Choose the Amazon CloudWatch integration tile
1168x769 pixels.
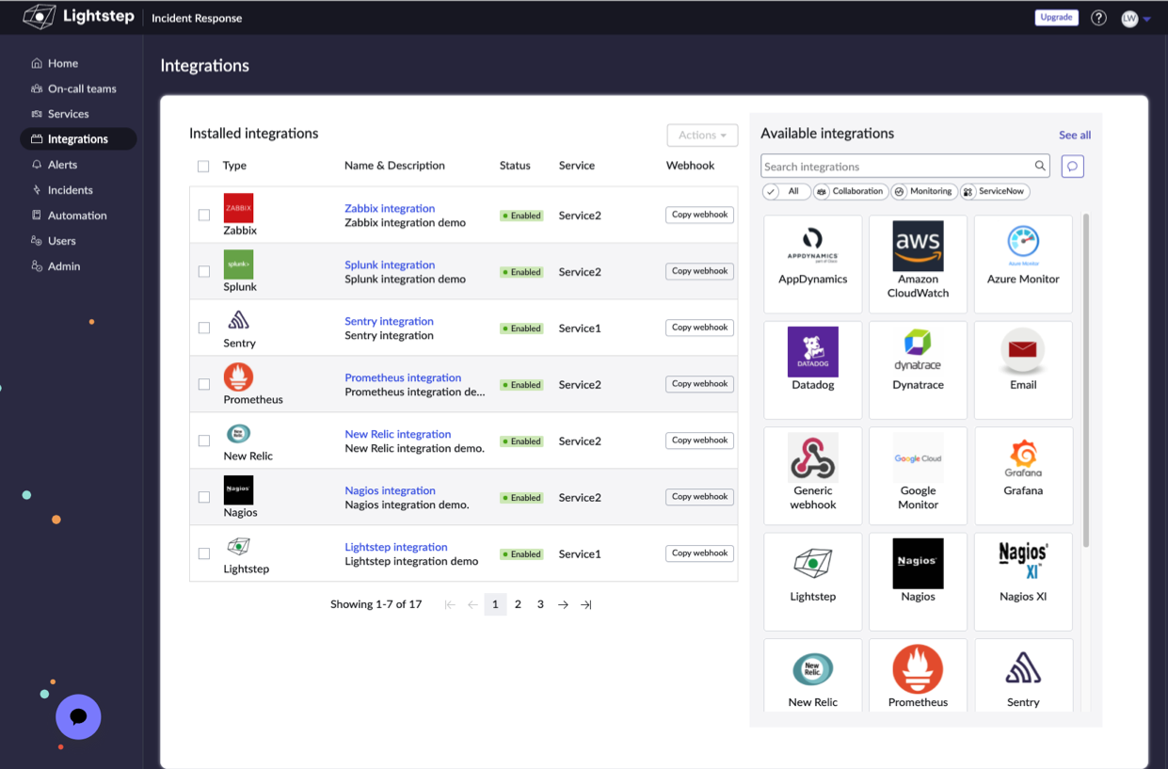[918, 264]
